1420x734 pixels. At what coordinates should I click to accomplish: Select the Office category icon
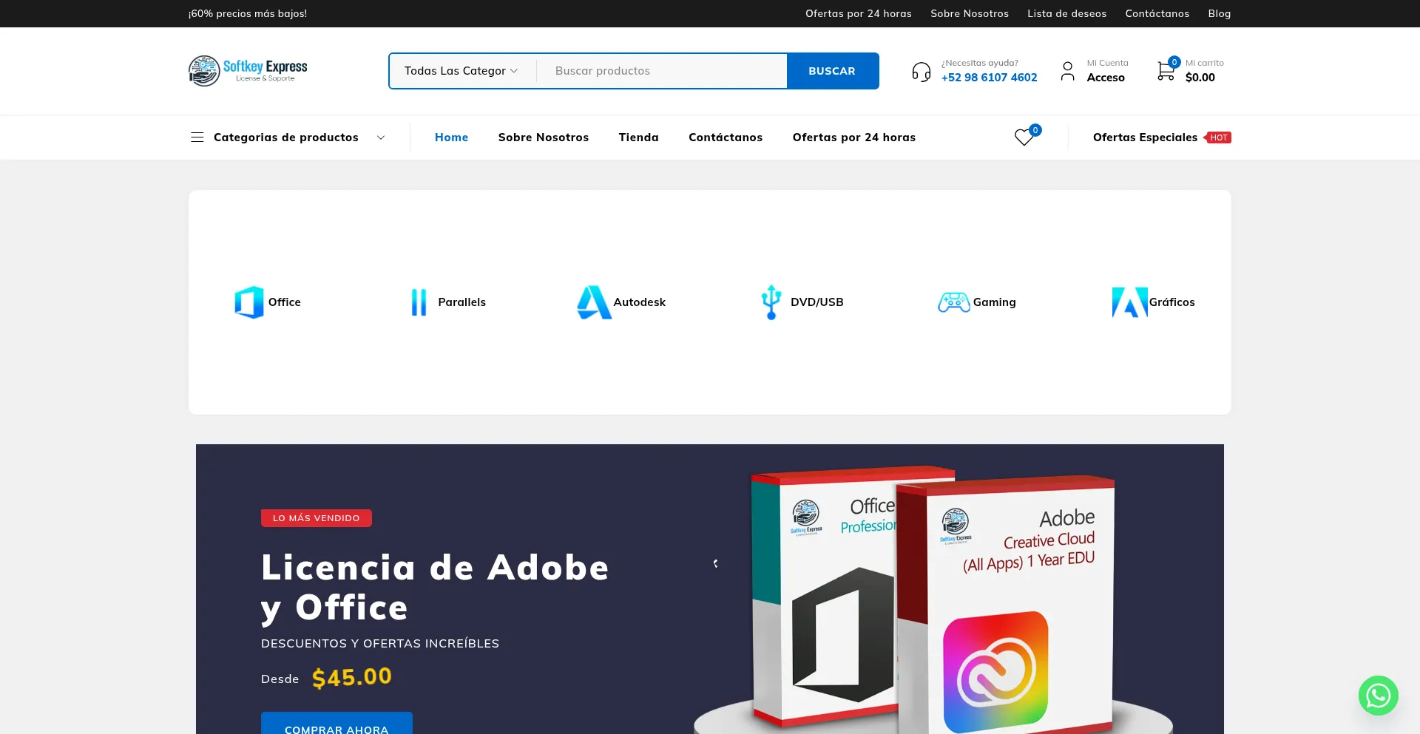[x=249, y=302]
